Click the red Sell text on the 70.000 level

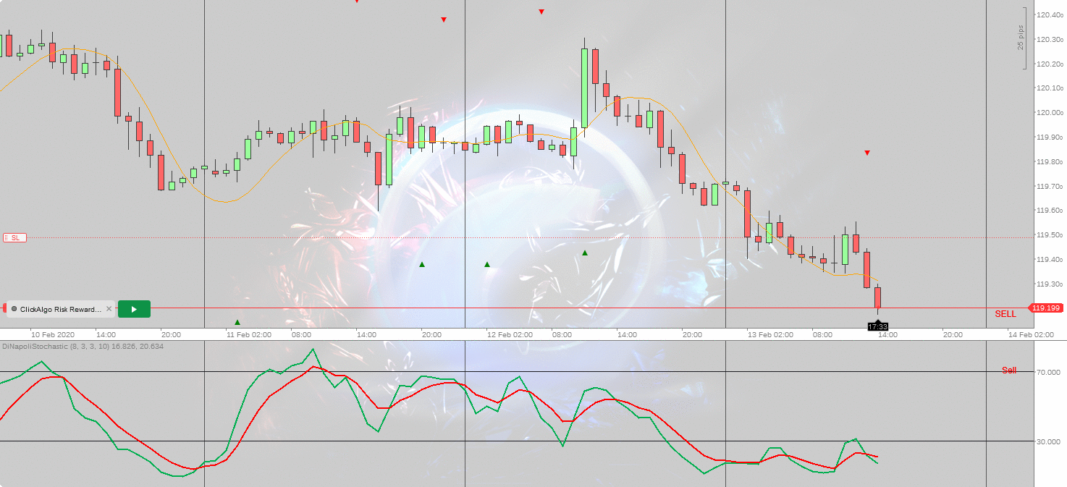pyautogui.click(x=1009, y=370)
